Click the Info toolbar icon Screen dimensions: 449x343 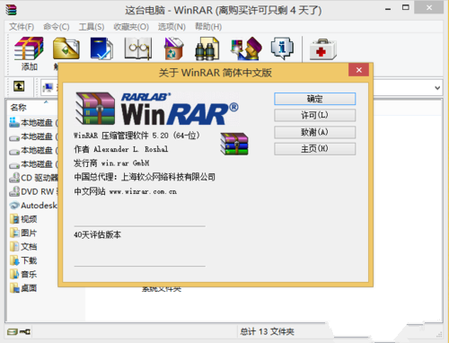pyautogui.click(x=282, y=48)
